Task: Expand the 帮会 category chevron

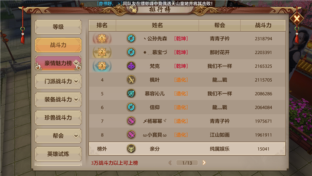Action: [76, 136]
